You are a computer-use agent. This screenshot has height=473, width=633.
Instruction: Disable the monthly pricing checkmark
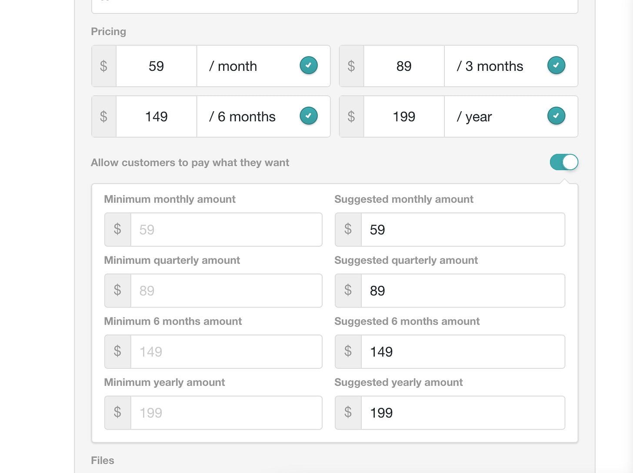(x=309, y=66)
